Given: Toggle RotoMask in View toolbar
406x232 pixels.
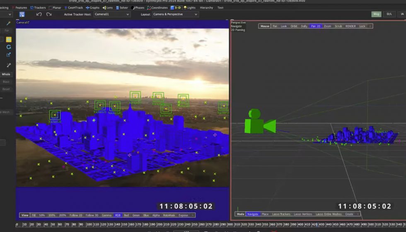Looking at the screenshot, I should click(x=169, y=215).
